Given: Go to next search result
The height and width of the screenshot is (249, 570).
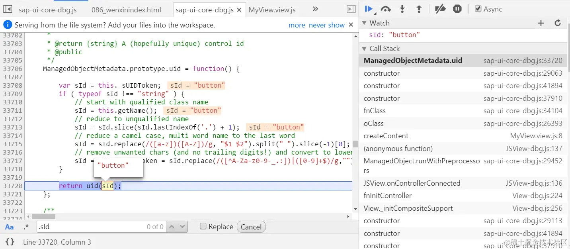Looking at the screenshot, I should pyautogui.click(x=182, y=227).
